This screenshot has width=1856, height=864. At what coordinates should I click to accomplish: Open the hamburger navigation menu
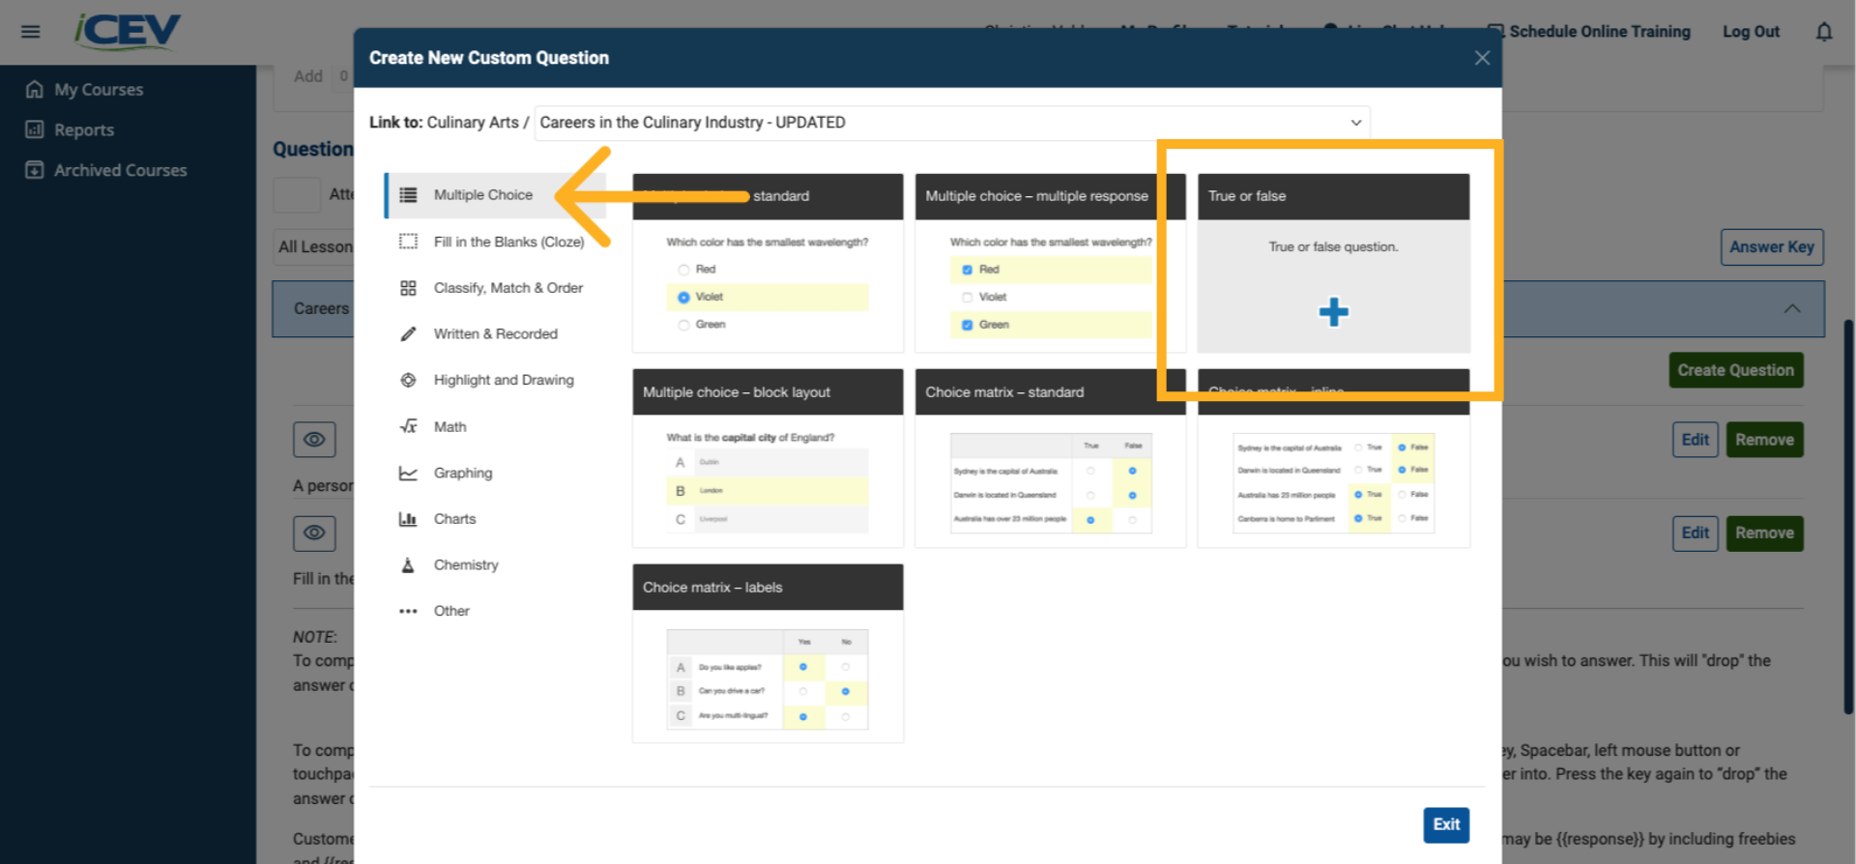pyautogui.click(x=31, y=32)
